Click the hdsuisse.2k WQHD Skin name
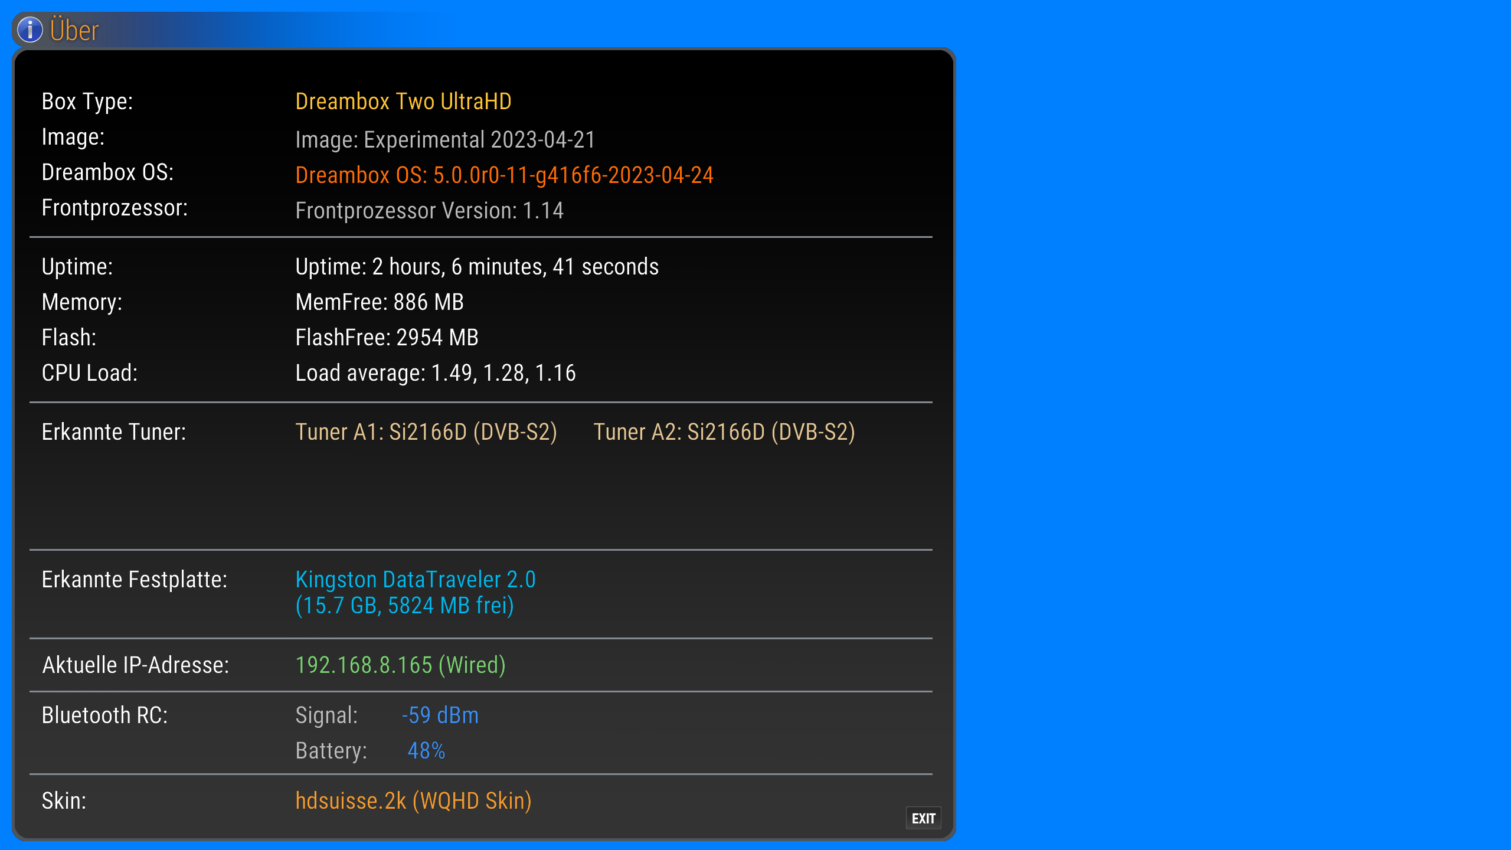 pos(413,801)
